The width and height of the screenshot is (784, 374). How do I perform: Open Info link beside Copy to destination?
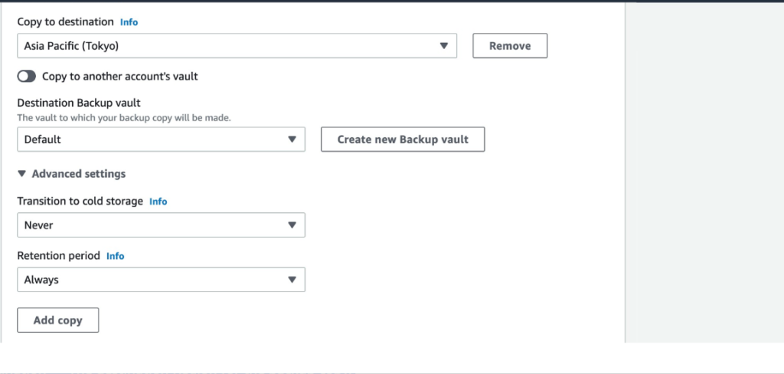(129, 22)
